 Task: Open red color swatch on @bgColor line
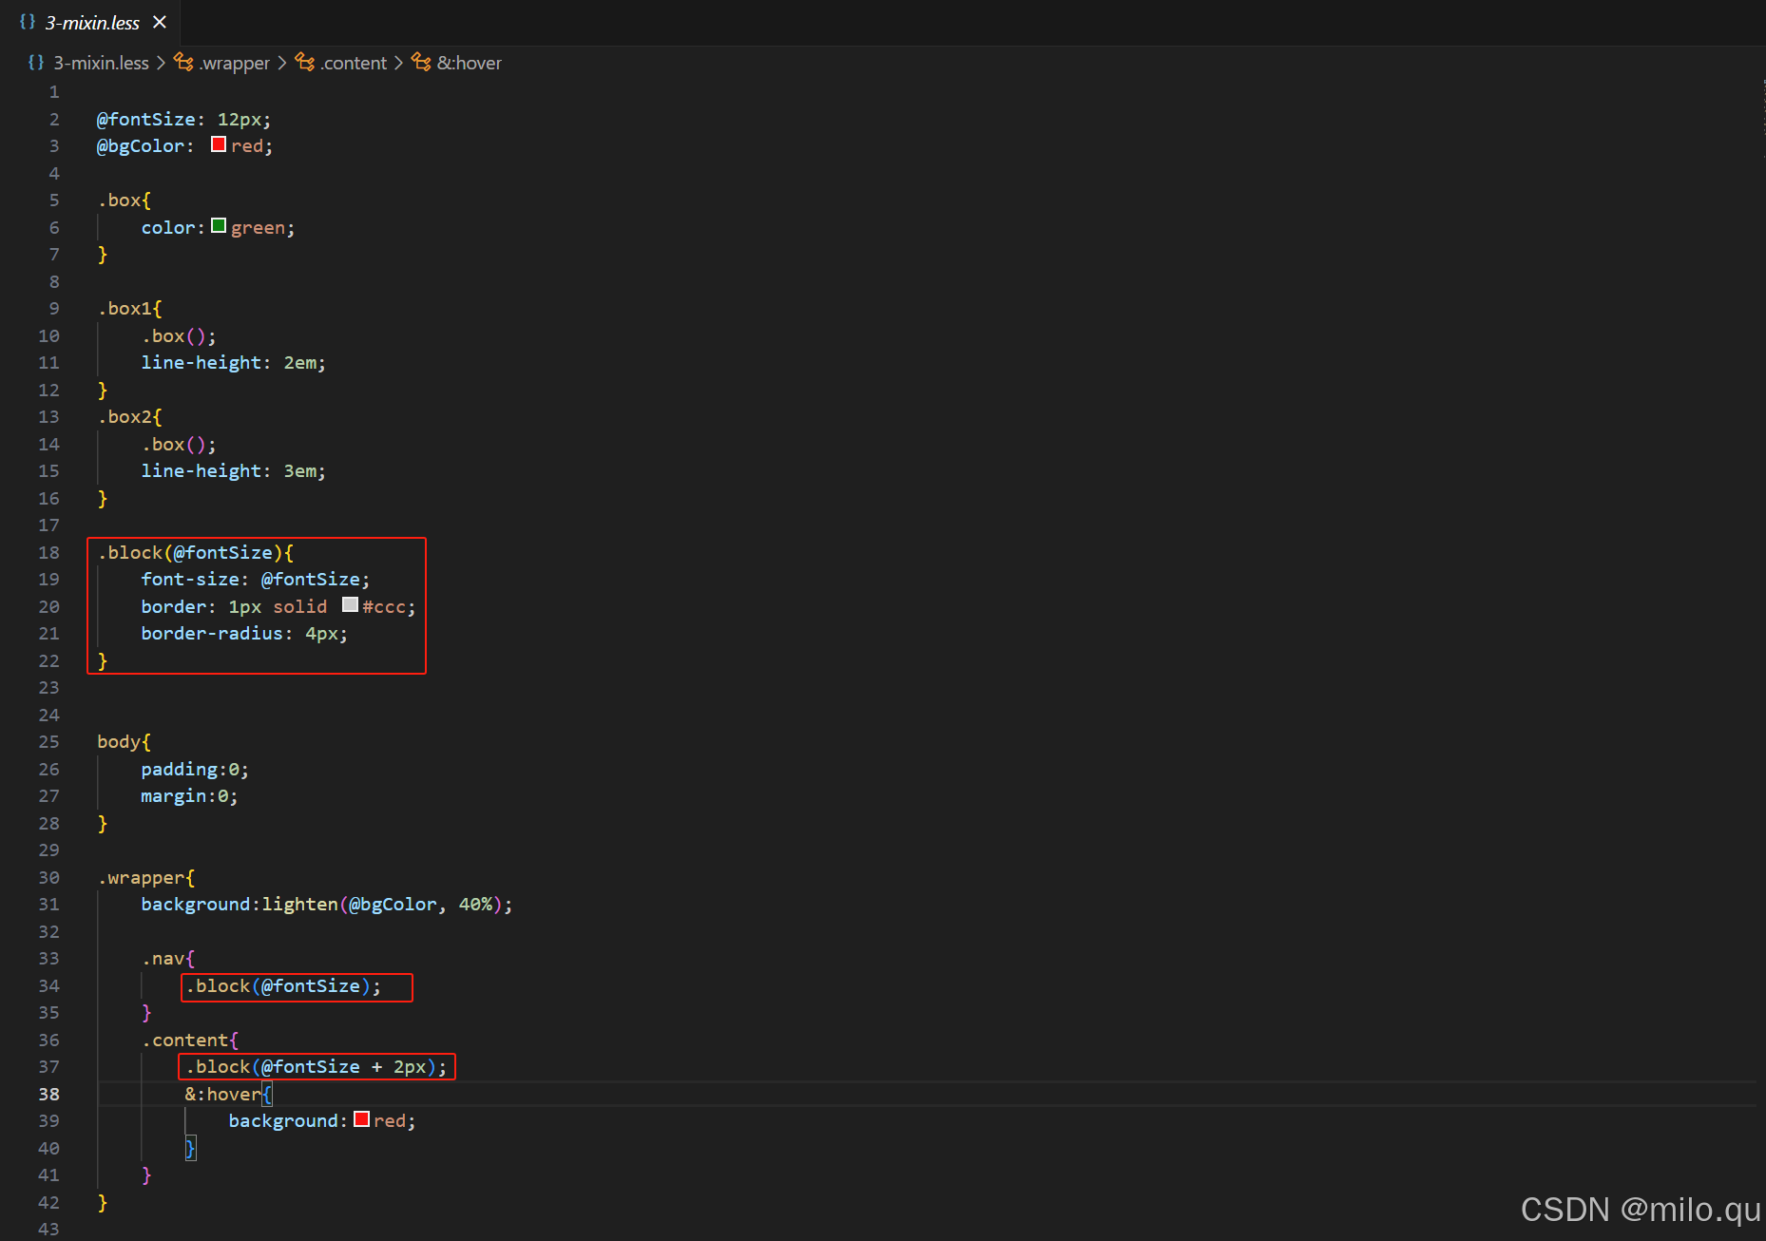pos(219,144)
